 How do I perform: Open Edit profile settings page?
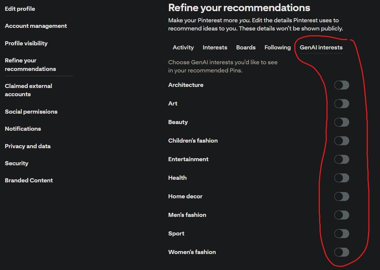tap(20, 9)
